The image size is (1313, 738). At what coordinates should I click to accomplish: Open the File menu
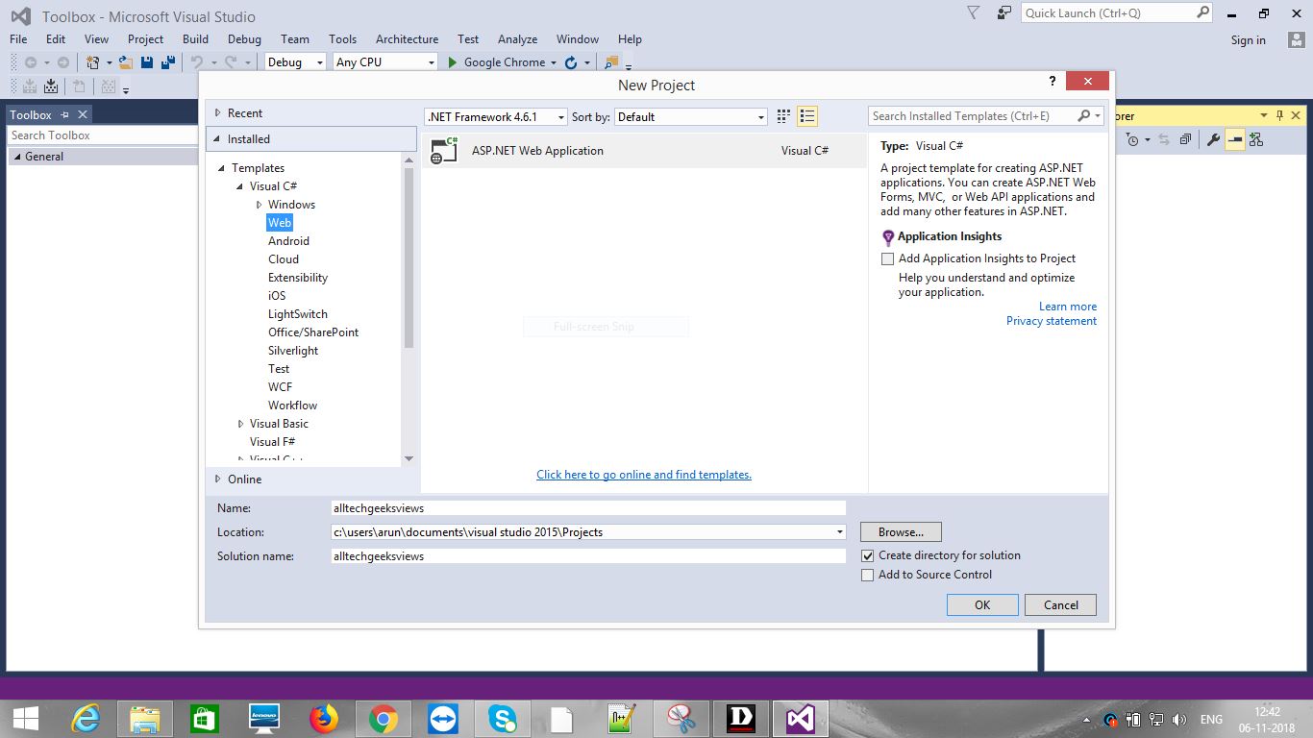click(x=18, y=38)
